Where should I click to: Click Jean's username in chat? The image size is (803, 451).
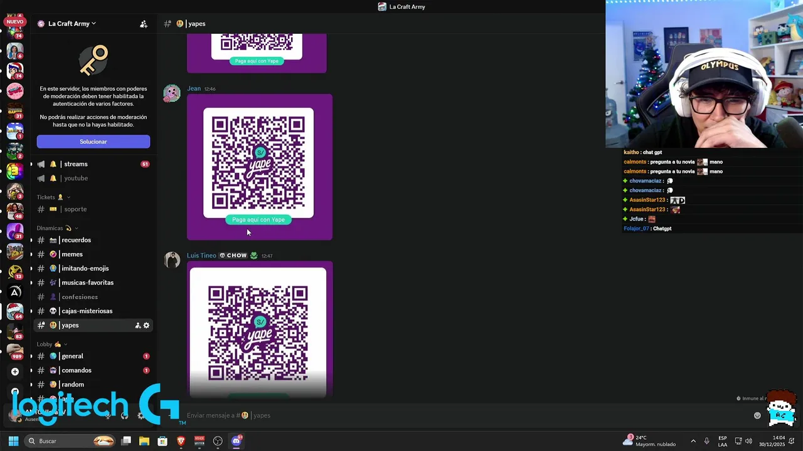click(194, 88)
